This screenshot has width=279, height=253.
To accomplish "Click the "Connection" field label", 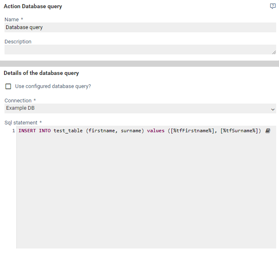I will (x=18, y=100).
